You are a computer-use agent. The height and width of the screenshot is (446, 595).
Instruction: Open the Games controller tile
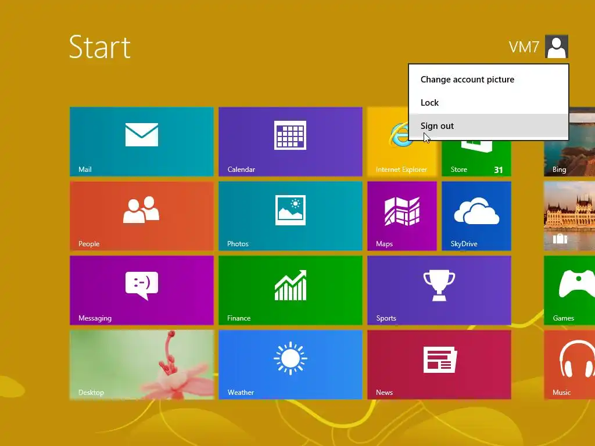point(569,290)
